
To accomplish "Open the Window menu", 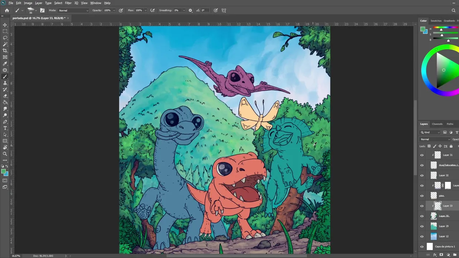I will point(95,3).
